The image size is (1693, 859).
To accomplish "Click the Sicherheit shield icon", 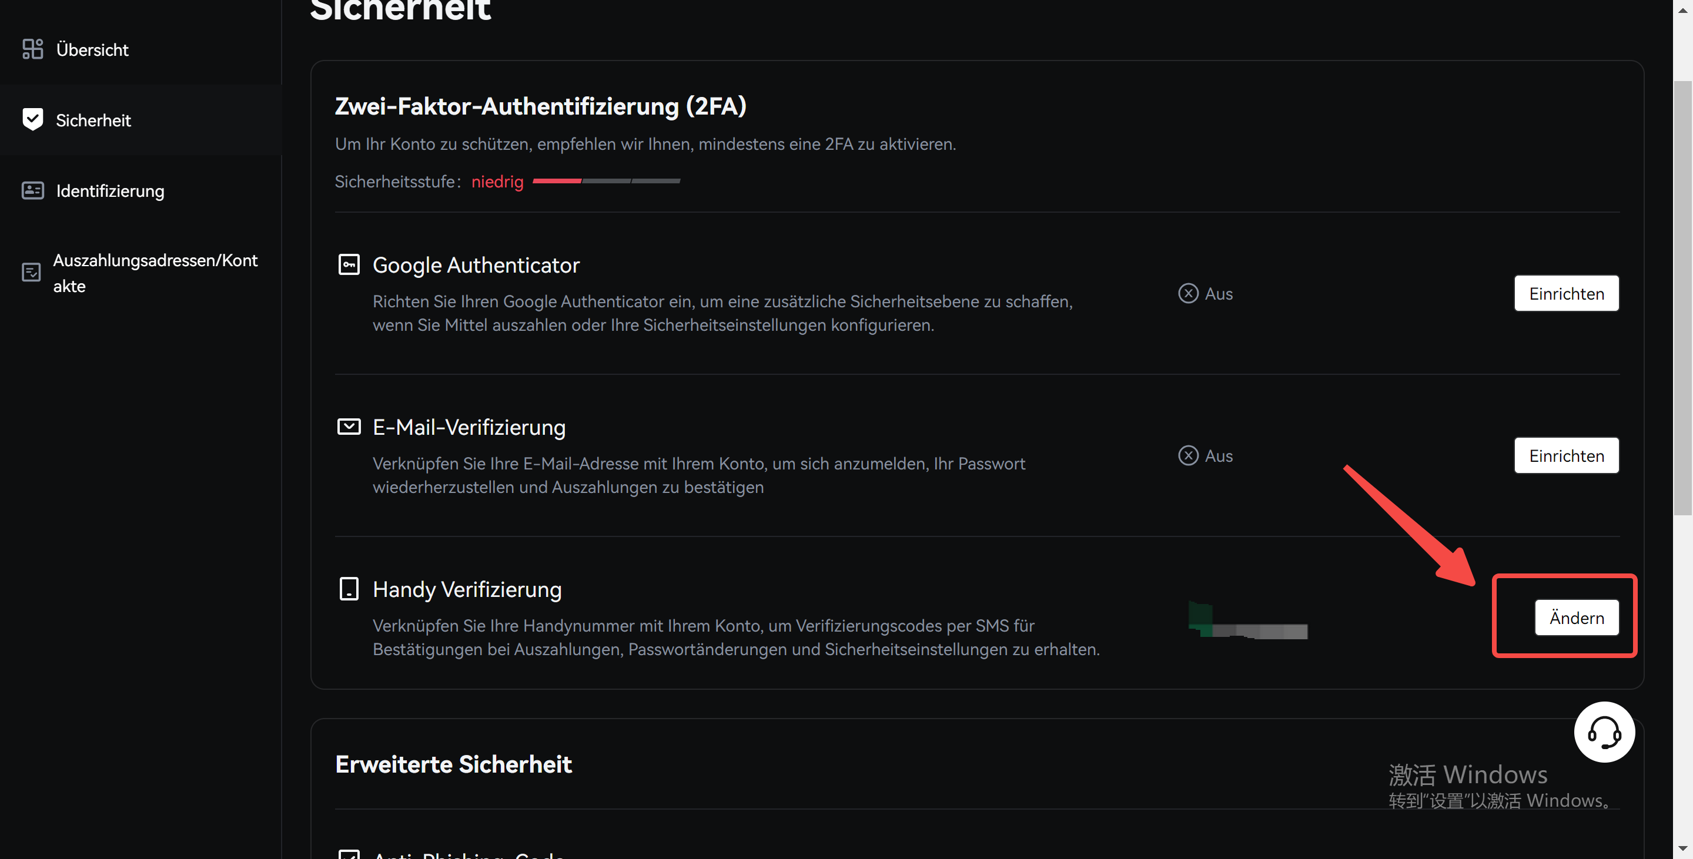I will tap(32, 119).
